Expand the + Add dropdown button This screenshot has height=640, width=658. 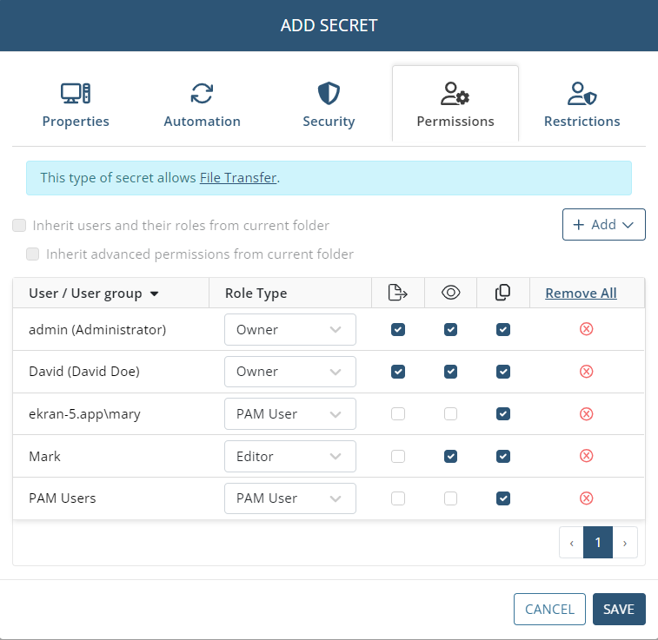pos(603,225)
